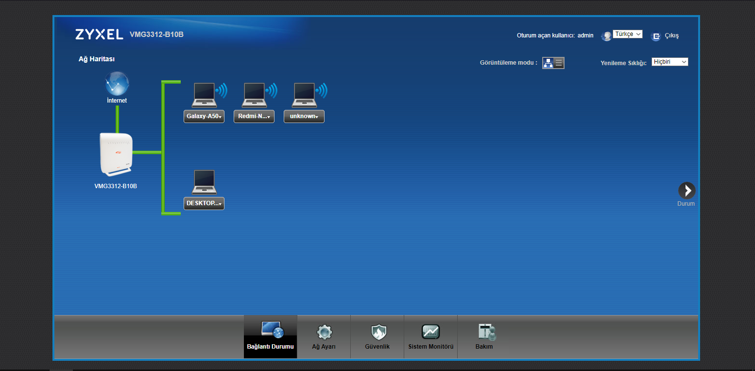Click the 'Oturum açan kullanıcı: admin' text
Image resolution: width=755 pixels, height=371 pixels.
[555, 35]
